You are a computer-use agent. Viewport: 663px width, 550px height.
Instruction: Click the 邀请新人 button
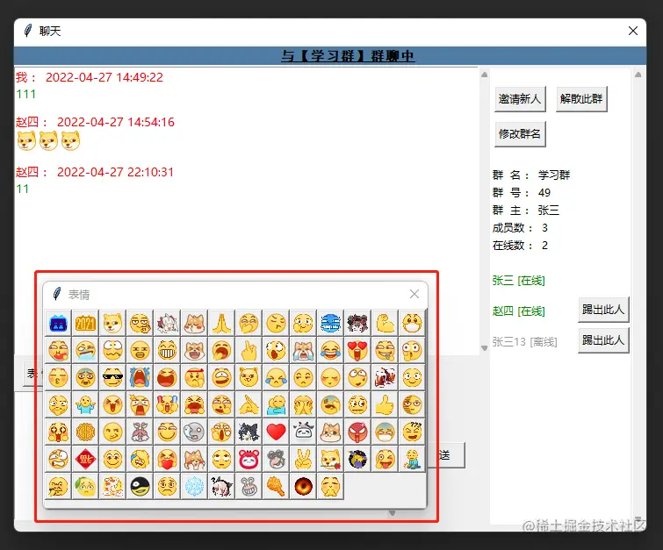point(520,99)
